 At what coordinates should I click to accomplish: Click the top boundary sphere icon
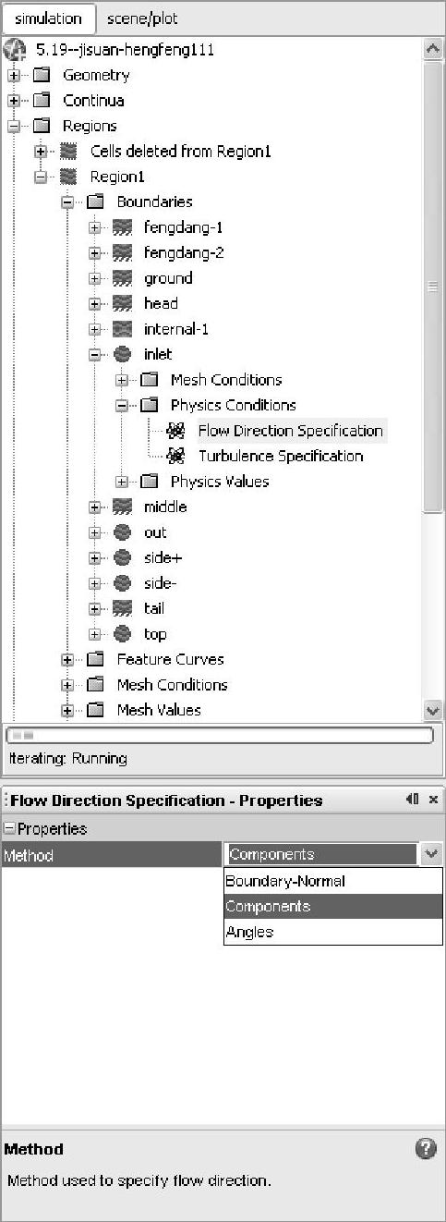(x=122, y=634)
